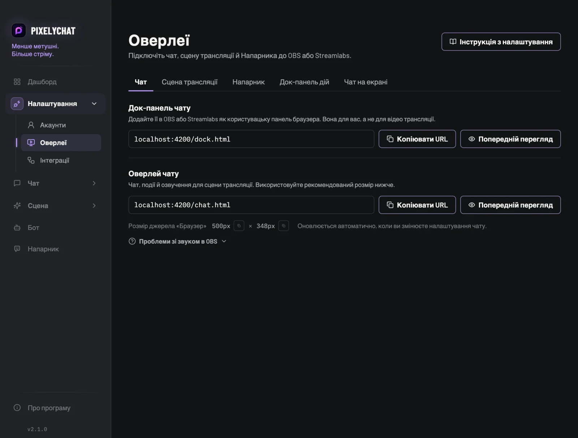Switch to the Напарник tab
This screenshot has width=578, height=438.
tap(249, 82)
